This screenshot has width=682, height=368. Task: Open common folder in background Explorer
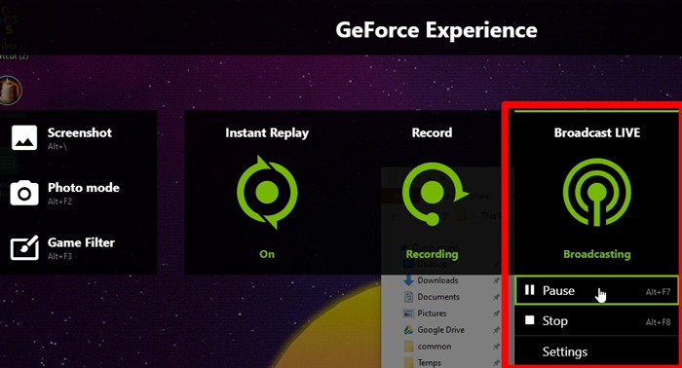coord(435,347)
